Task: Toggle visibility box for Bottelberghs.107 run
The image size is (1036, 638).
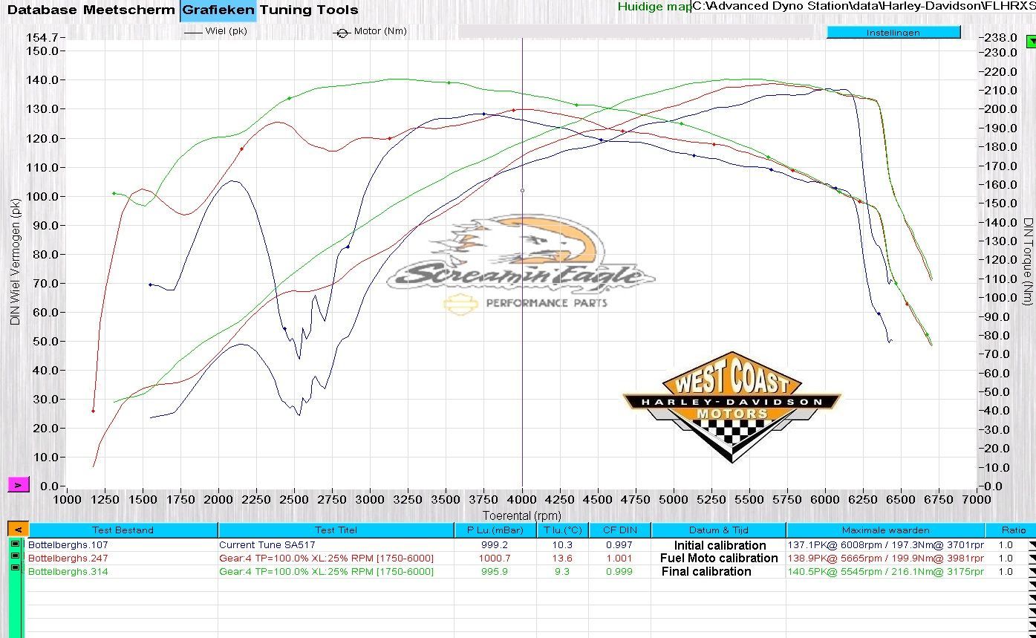Action: (15, 544)
